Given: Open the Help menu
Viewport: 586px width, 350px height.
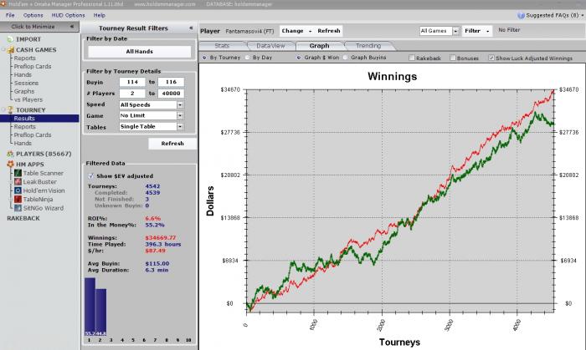Looking at the screenshot, I should 100,15.
